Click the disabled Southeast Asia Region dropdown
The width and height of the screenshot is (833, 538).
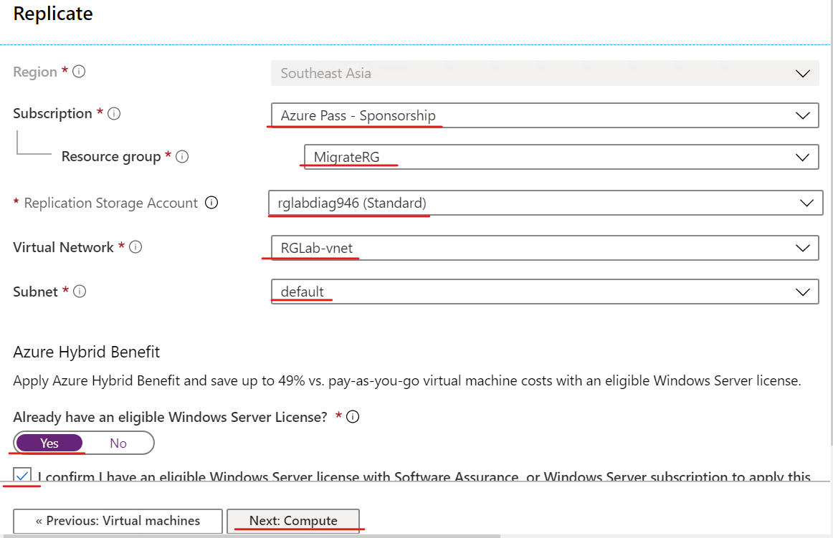pyautogui.click(x=544, y=73)
